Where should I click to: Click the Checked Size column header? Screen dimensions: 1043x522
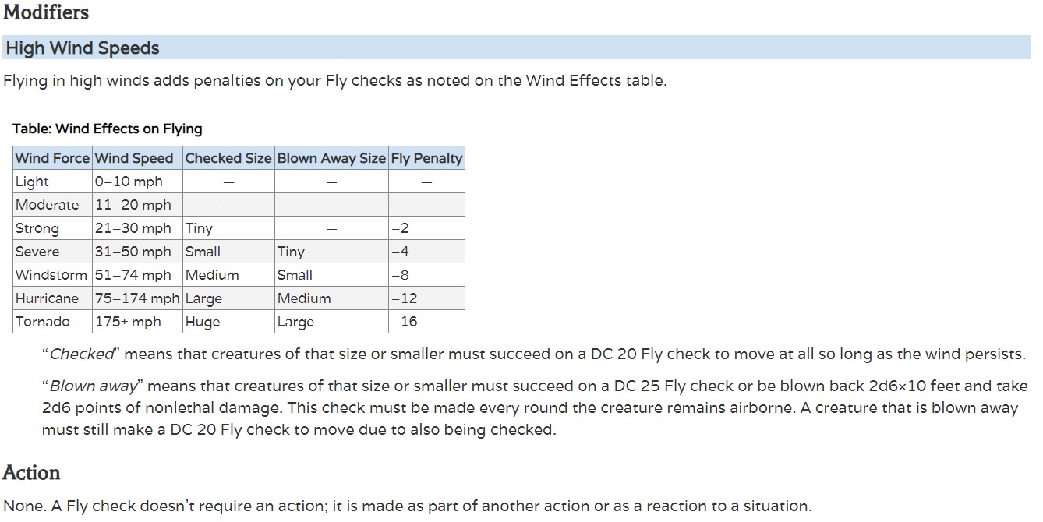[228, 158]
